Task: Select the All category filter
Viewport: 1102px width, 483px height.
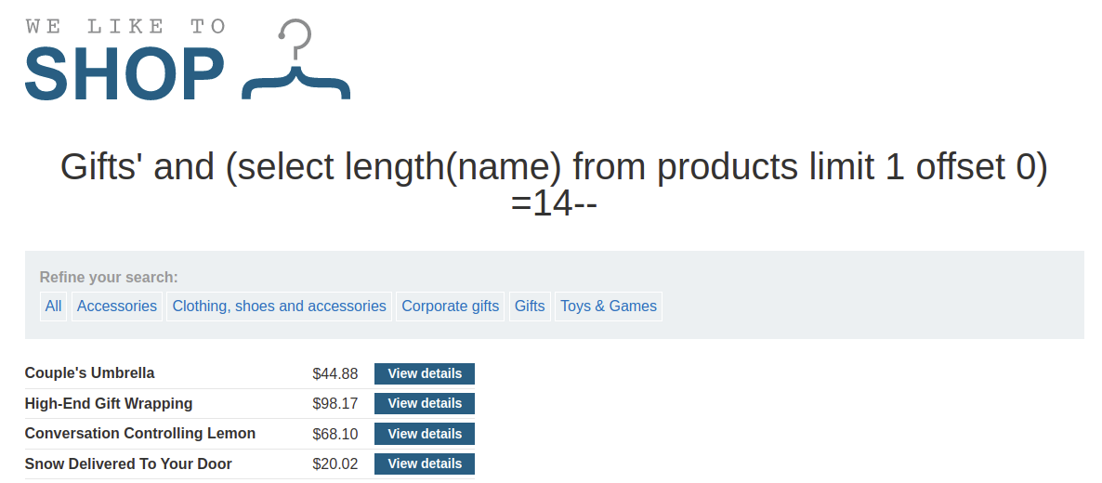Action: click(54, 306)
